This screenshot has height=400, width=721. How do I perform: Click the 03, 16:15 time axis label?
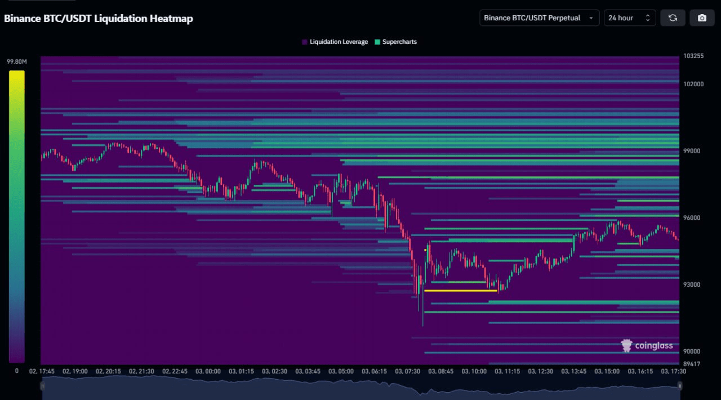tap(639, 372)
